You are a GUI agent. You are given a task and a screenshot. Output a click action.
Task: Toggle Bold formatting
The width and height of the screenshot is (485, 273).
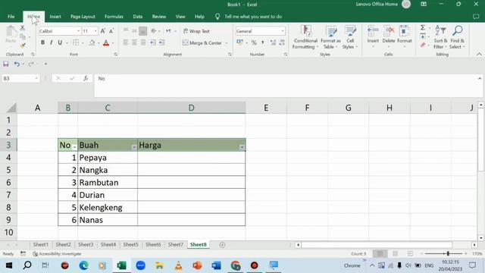[x=42, y=42]
